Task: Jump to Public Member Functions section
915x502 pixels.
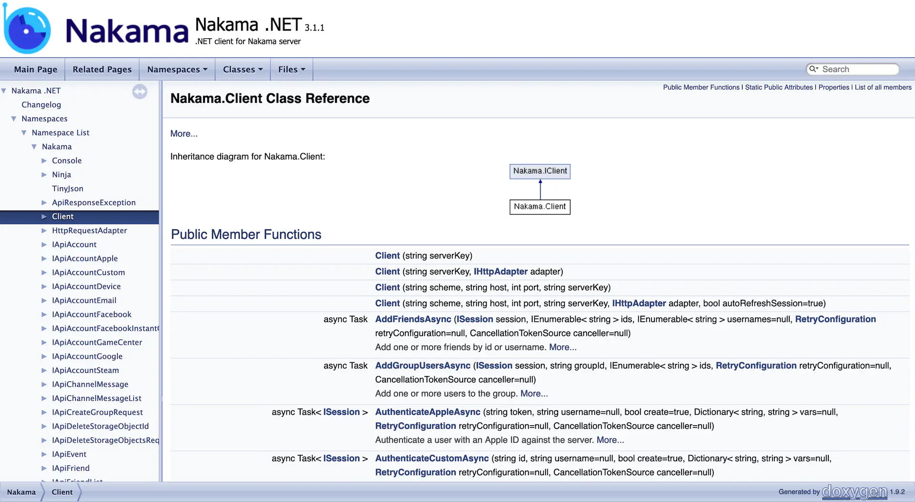Action: point(701,87)
